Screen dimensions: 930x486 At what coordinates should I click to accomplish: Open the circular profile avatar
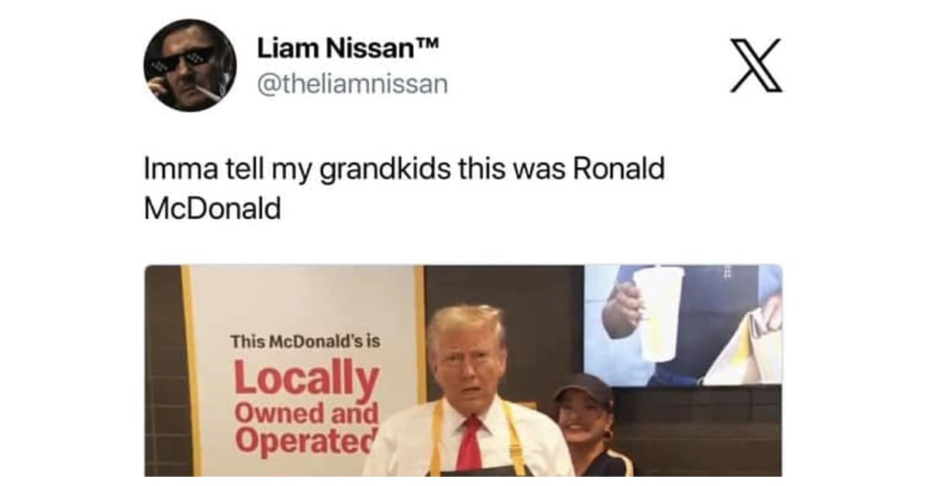[190, 65]
